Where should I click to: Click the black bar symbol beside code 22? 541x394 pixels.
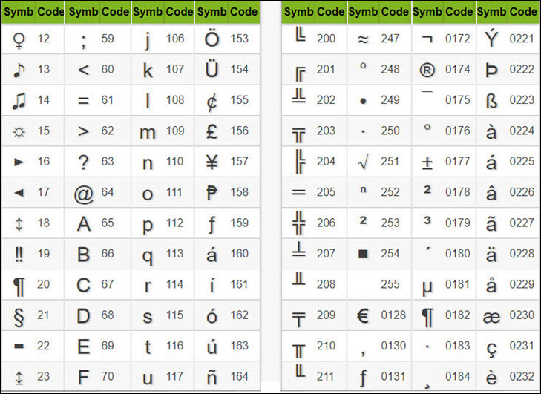coord(19,346)
